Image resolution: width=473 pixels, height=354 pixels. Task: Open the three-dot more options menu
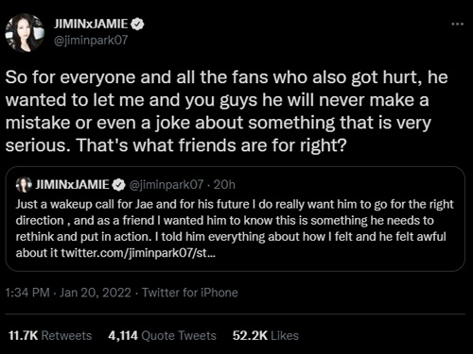click(457, 24)
